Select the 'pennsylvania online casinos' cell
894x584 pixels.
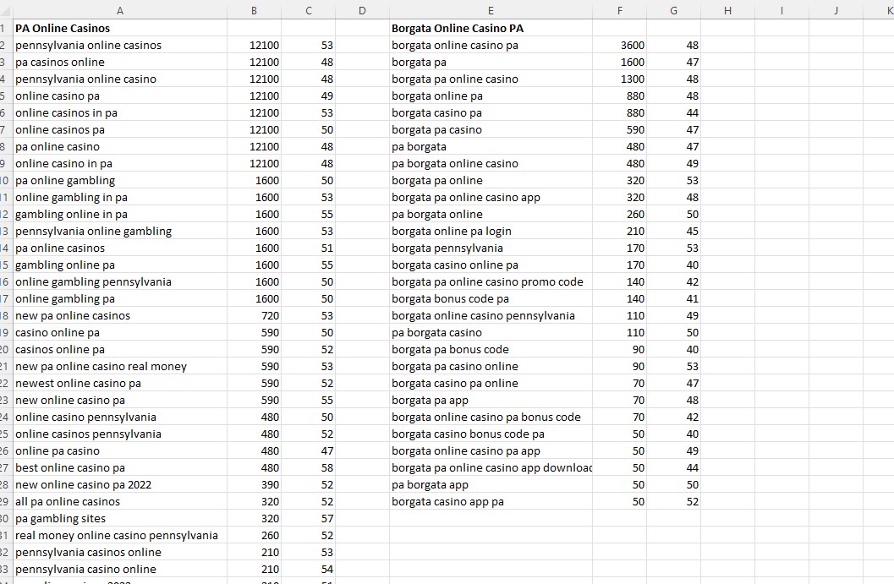coord(120,45)
